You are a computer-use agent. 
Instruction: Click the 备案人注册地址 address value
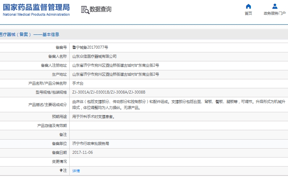click(115, 65)
